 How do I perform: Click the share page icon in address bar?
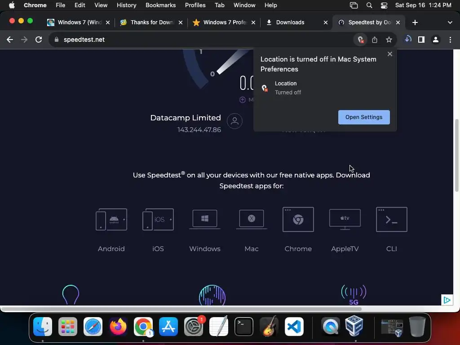(375, 40)
